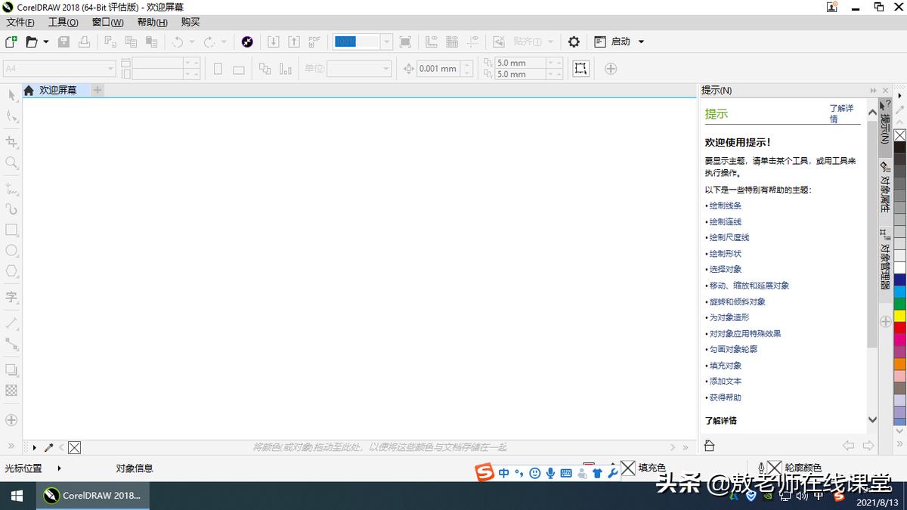This screenshot has width=907, height=510.
Task: Open the 填充对象 help topic link
Action: [x=726, y=366]
